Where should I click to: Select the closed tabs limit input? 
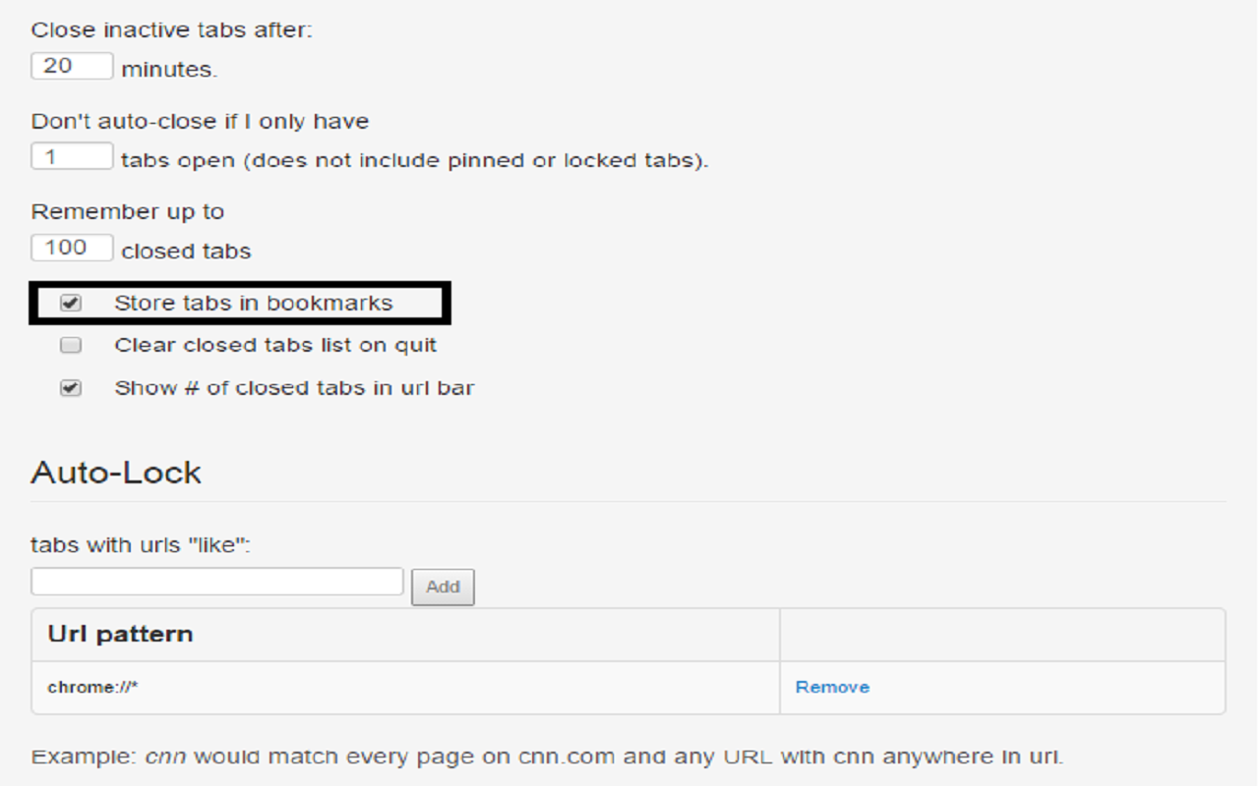[x=72, y=248]
